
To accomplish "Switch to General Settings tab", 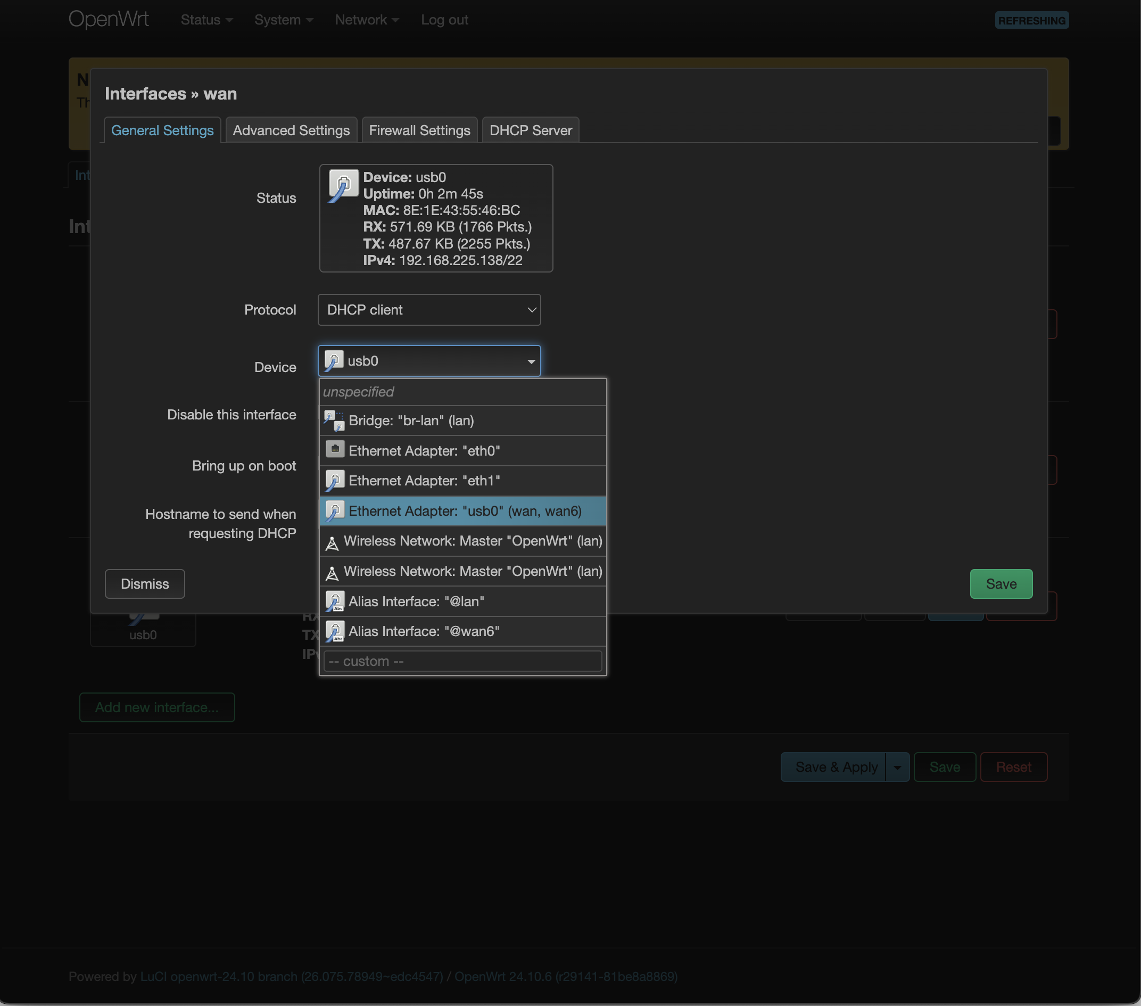I will click(x=162, y=130).
